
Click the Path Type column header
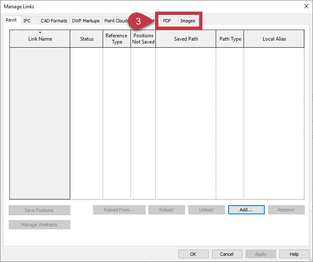[230, 39]
